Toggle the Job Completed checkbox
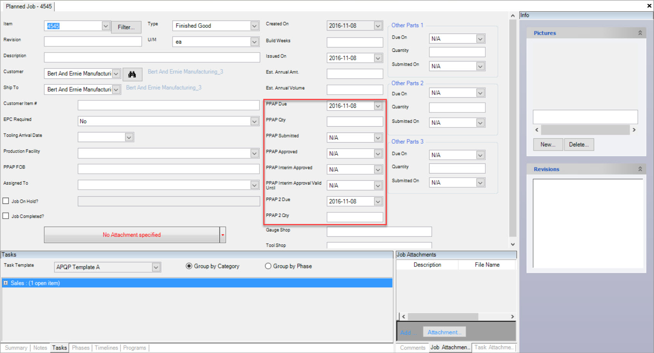The height and width of the screenshot is (353, 654). pos(6,216)
